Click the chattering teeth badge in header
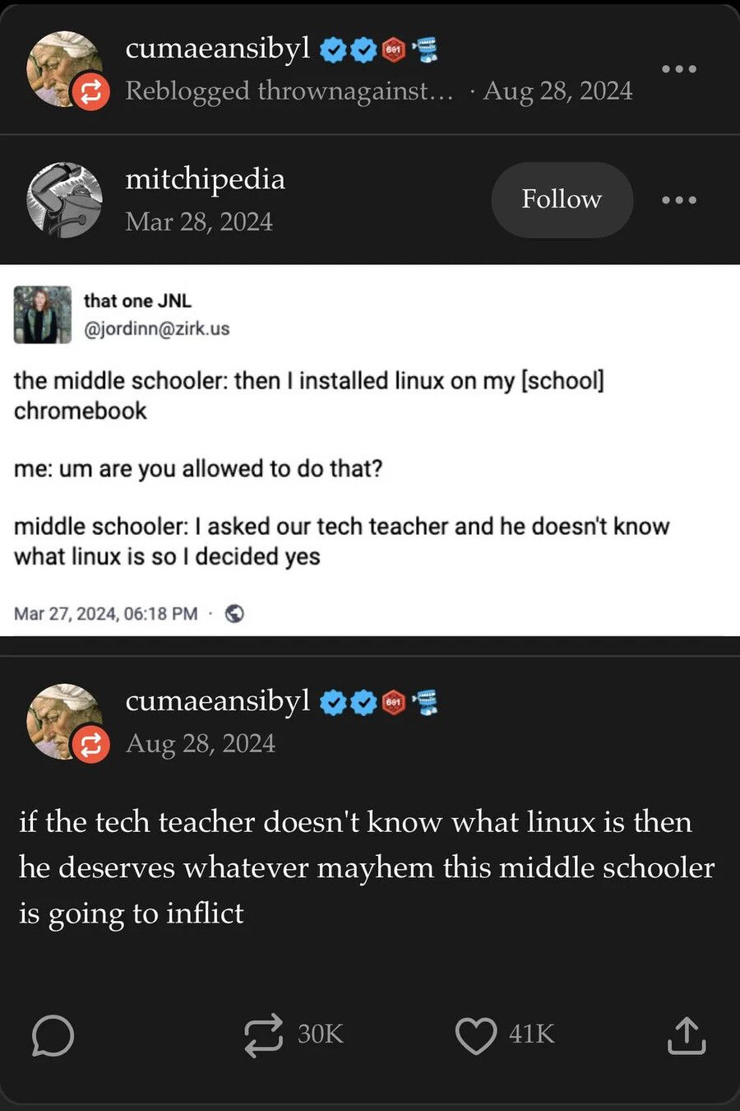 pyautogui.click(x=424, y=50)
